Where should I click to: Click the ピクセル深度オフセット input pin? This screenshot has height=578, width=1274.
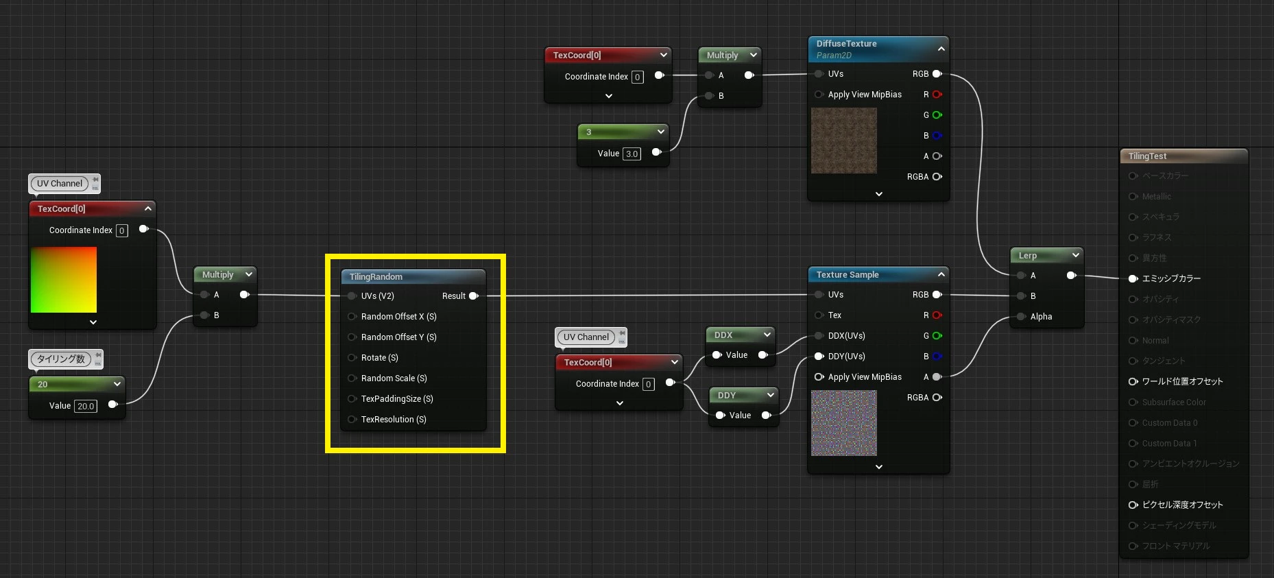tap(1133, 505)
